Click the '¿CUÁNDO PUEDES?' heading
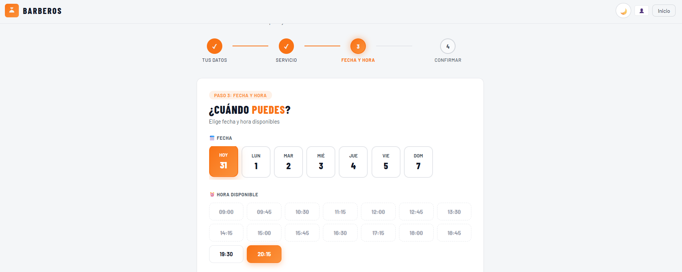This screenshot has width=682, height=272. 250,110
